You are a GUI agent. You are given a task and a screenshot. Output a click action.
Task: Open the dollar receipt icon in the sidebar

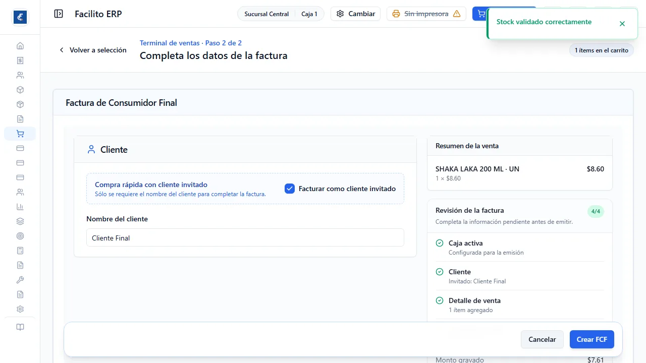(20, 60)
